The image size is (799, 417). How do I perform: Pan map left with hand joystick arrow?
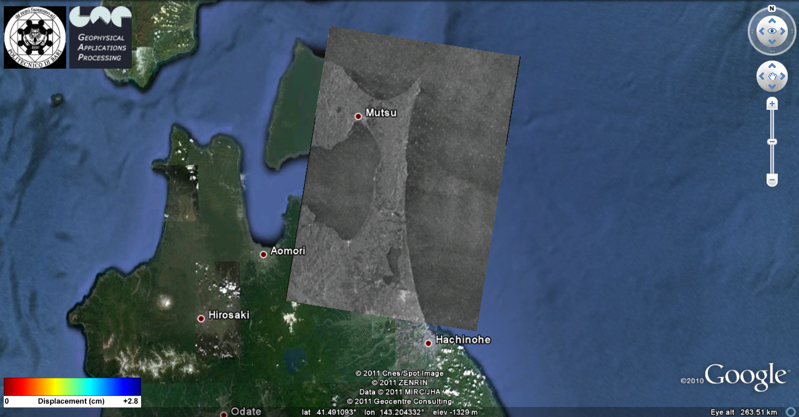(762, 76)
